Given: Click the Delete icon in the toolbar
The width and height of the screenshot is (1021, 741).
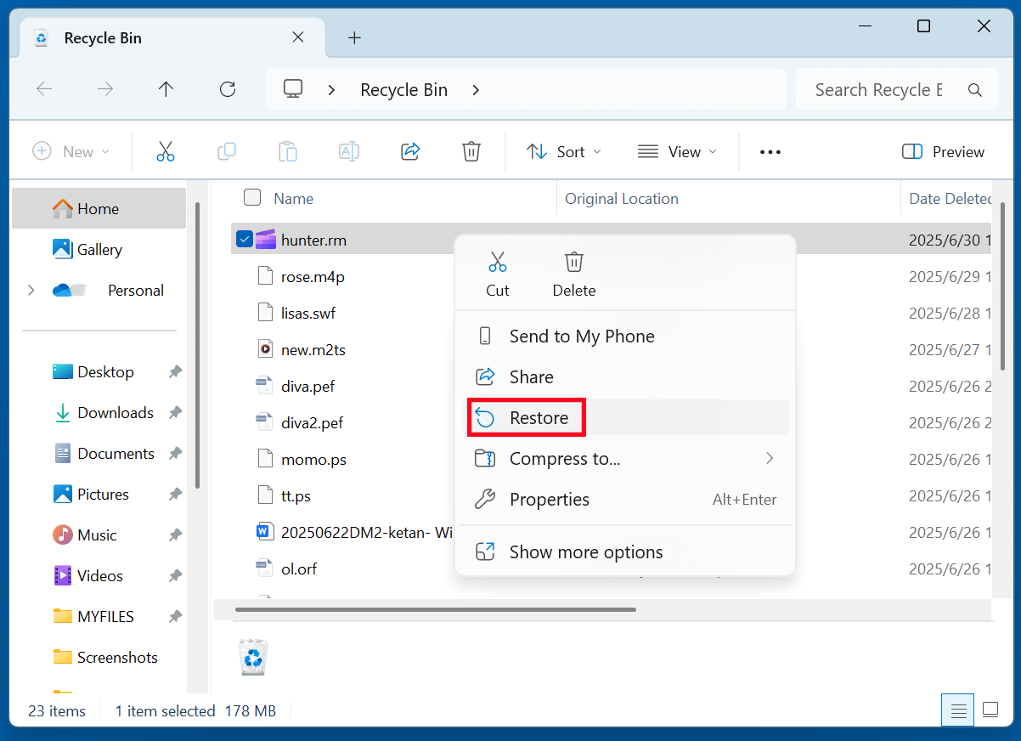Looking at the screenshot, I should (471, 150).
